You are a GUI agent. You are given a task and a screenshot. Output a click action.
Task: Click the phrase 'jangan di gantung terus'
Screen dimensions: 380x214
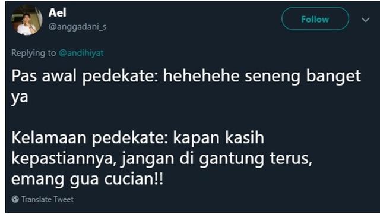click(216, 159)
